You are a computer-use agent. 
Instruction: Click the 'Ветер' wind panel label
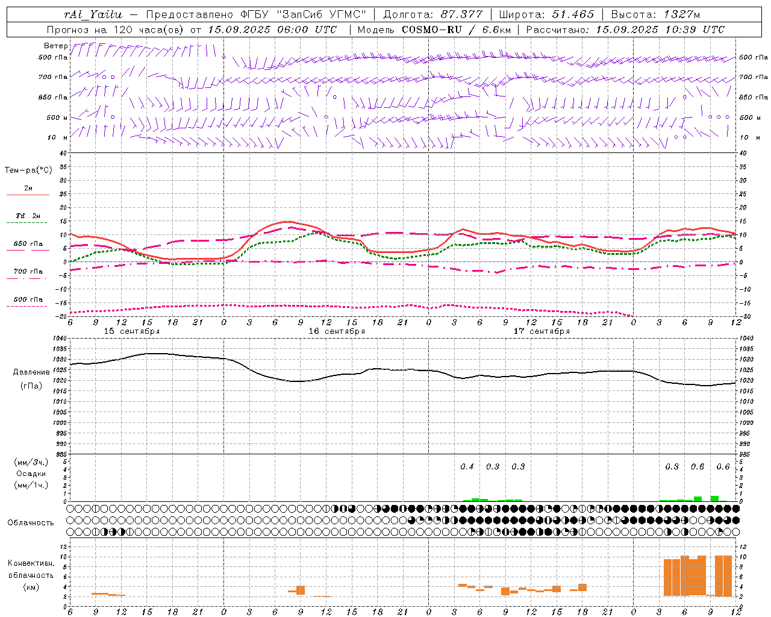tap(55, 46)
